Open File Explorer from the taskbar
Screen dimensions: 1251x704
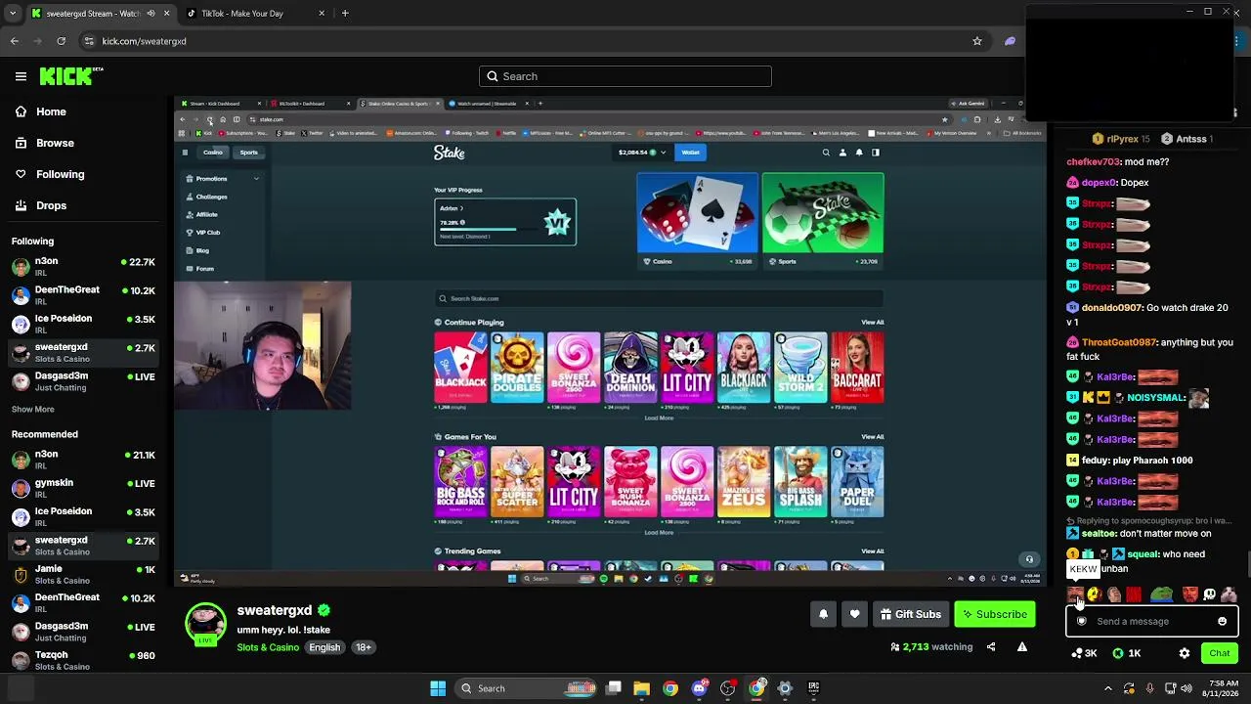coord(641,688)
